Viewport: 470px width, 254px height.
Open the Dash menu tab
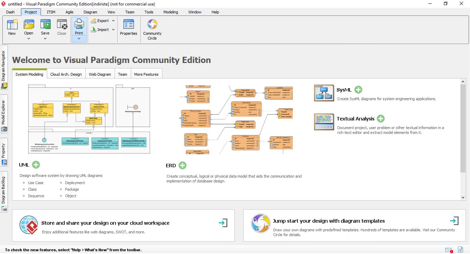[11, 12]
